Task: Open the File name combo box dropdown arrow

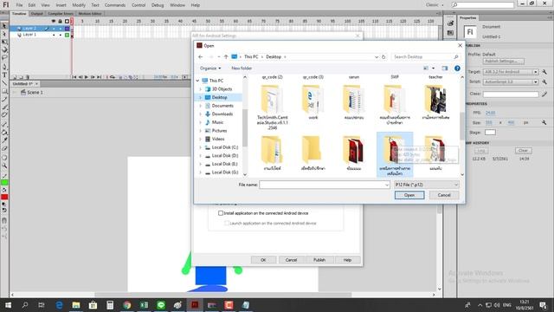Action: [x=387, y=185]
